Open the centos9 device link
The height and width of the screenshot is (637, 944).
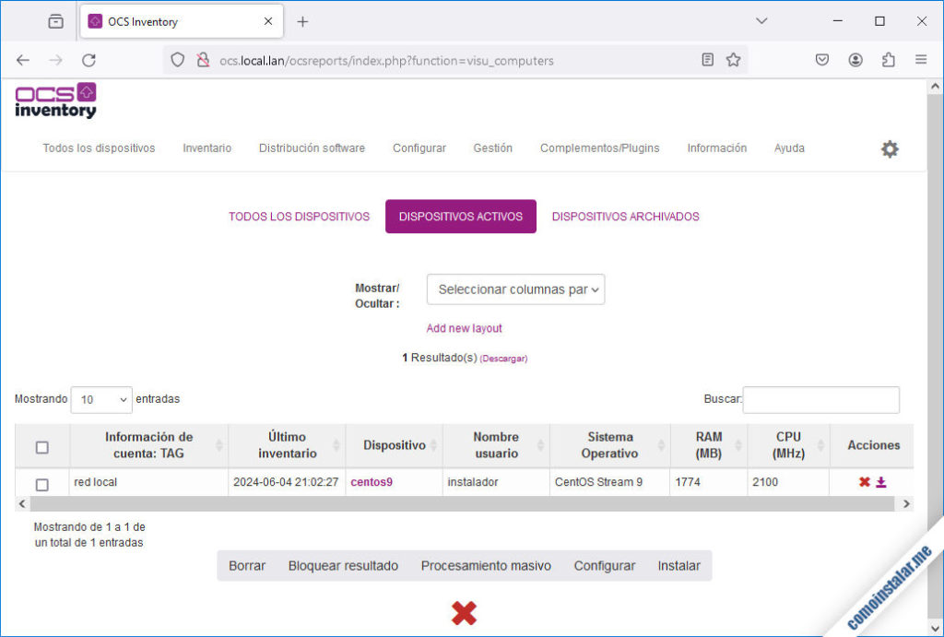pos(372,481)
